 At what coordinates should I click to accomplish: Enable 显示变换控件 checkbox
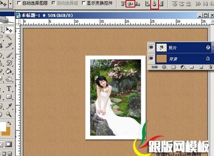pyautogui.click(x=83, y=3)
